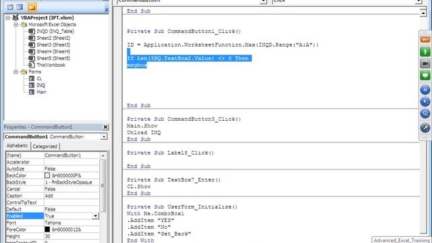Screen dimensions: 432x243
Task: Switch to the Categorized tab
Action: click(x=45, y=146)
